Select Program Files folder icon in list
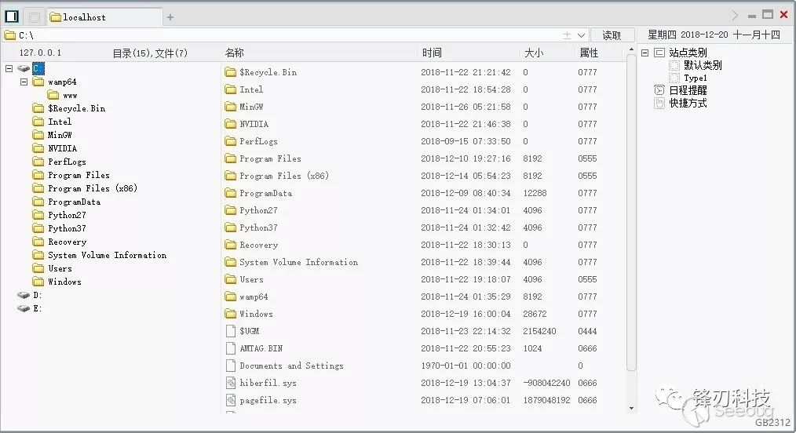This screenshot has height=433, width=796. (x=231, y=158)
